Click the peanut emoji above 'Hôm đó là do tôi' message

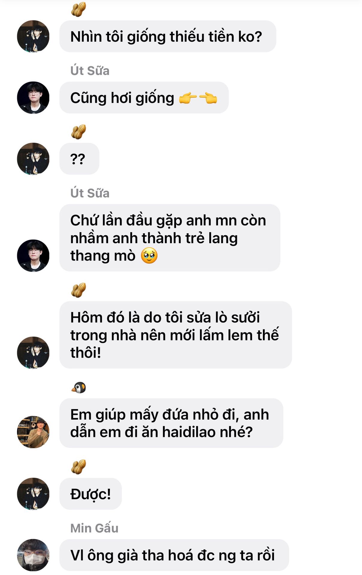click(78, 290)
